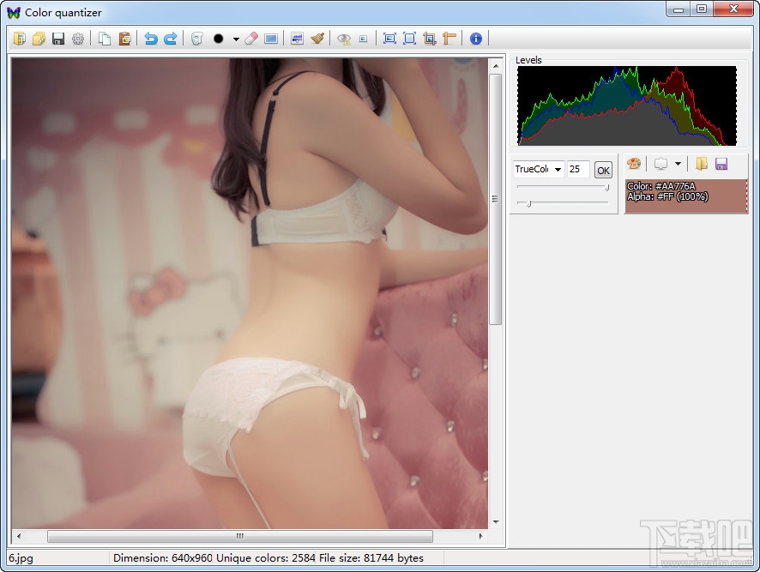Open the palette editor paint icon
This screenshot has height=572, width=760.
pyautogui.click(x=634, y=164)
